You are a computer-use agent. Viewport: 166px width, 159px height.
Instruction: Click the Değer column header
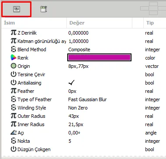[77, 23]
